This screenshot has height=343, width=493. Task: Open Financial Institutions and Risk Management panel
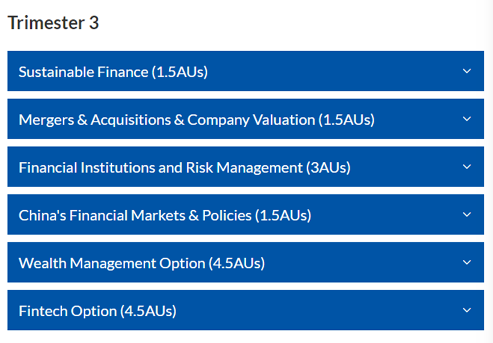(245, 167)
